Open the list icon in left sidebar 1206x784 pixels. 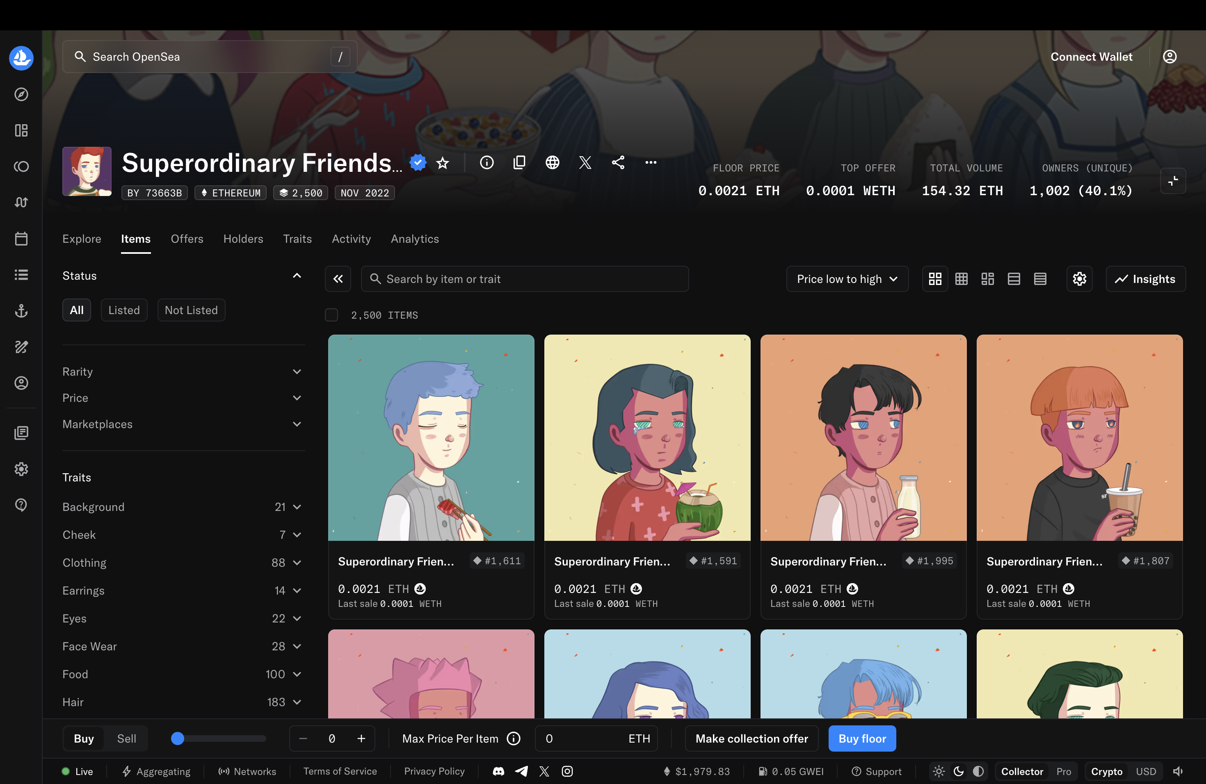[21, 274]
